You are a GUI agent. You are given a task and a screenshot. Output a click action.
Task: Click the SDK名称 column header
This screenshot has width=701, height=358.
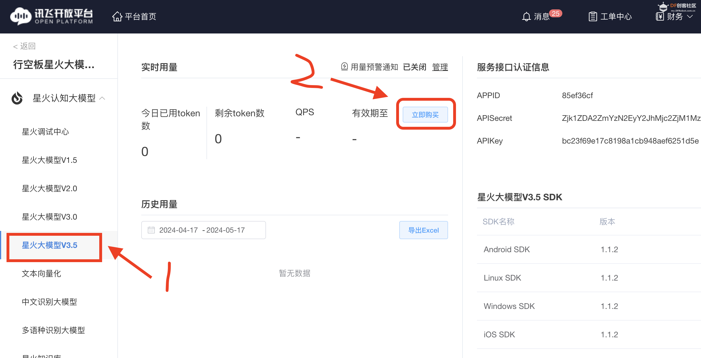[x=498, y=222]
